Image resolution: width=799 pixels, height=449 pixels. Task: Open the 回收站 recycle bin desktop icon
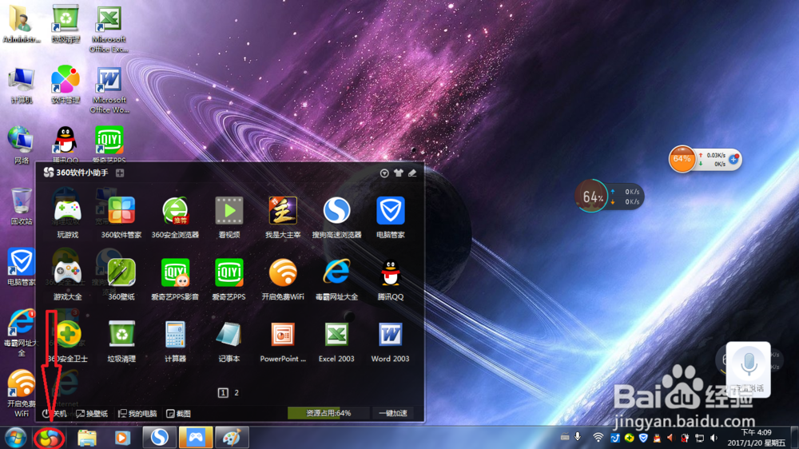click(21, 206)
